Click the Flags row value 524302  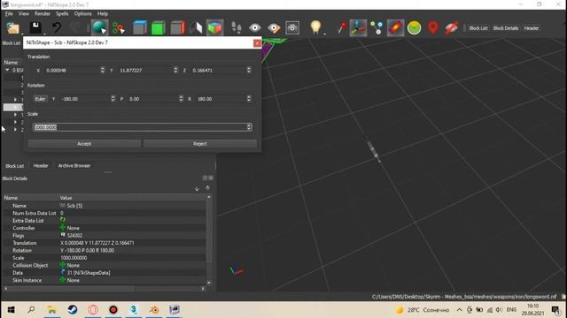point(74,236)
